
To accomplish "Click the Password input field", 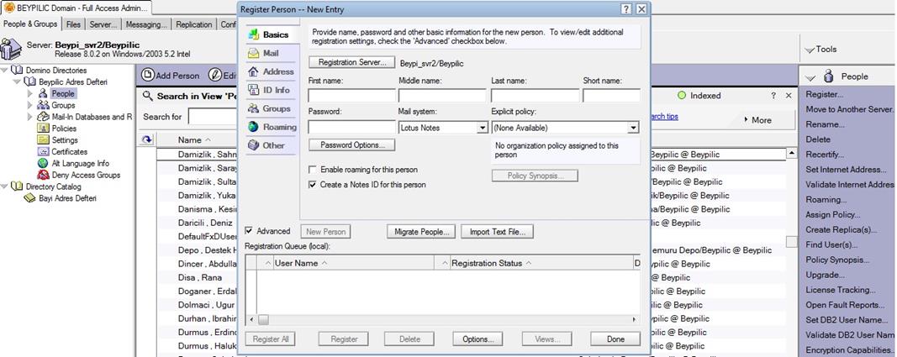I will pos(351,128).
